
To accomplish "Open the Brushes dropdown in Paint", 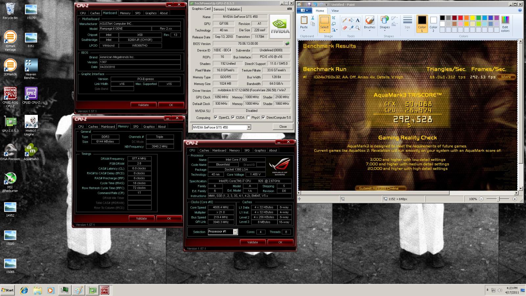I will coord(370,31).
